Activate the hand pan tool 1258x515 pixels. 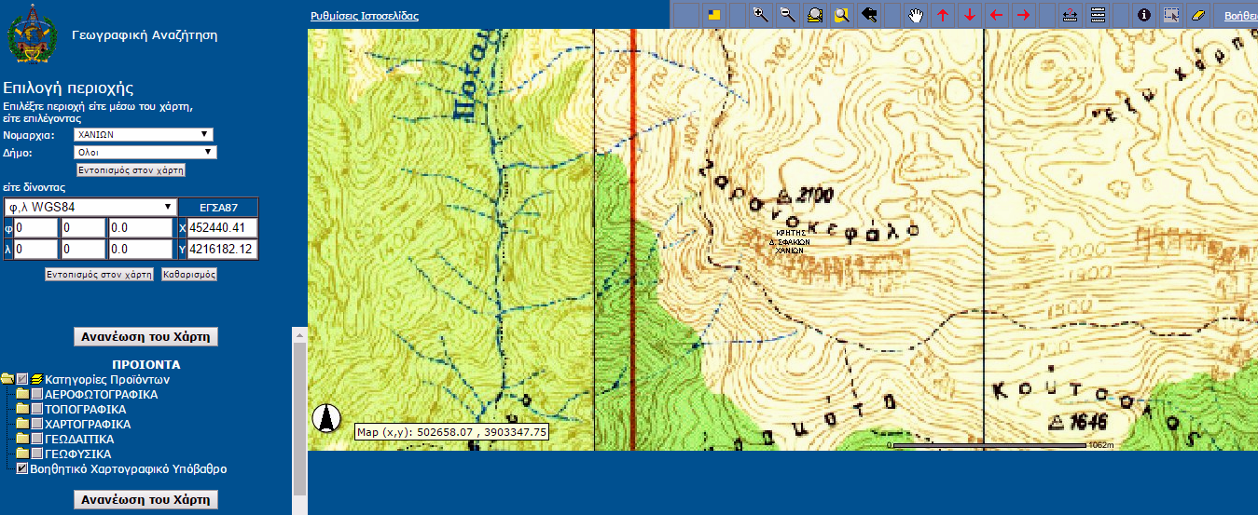916,15
